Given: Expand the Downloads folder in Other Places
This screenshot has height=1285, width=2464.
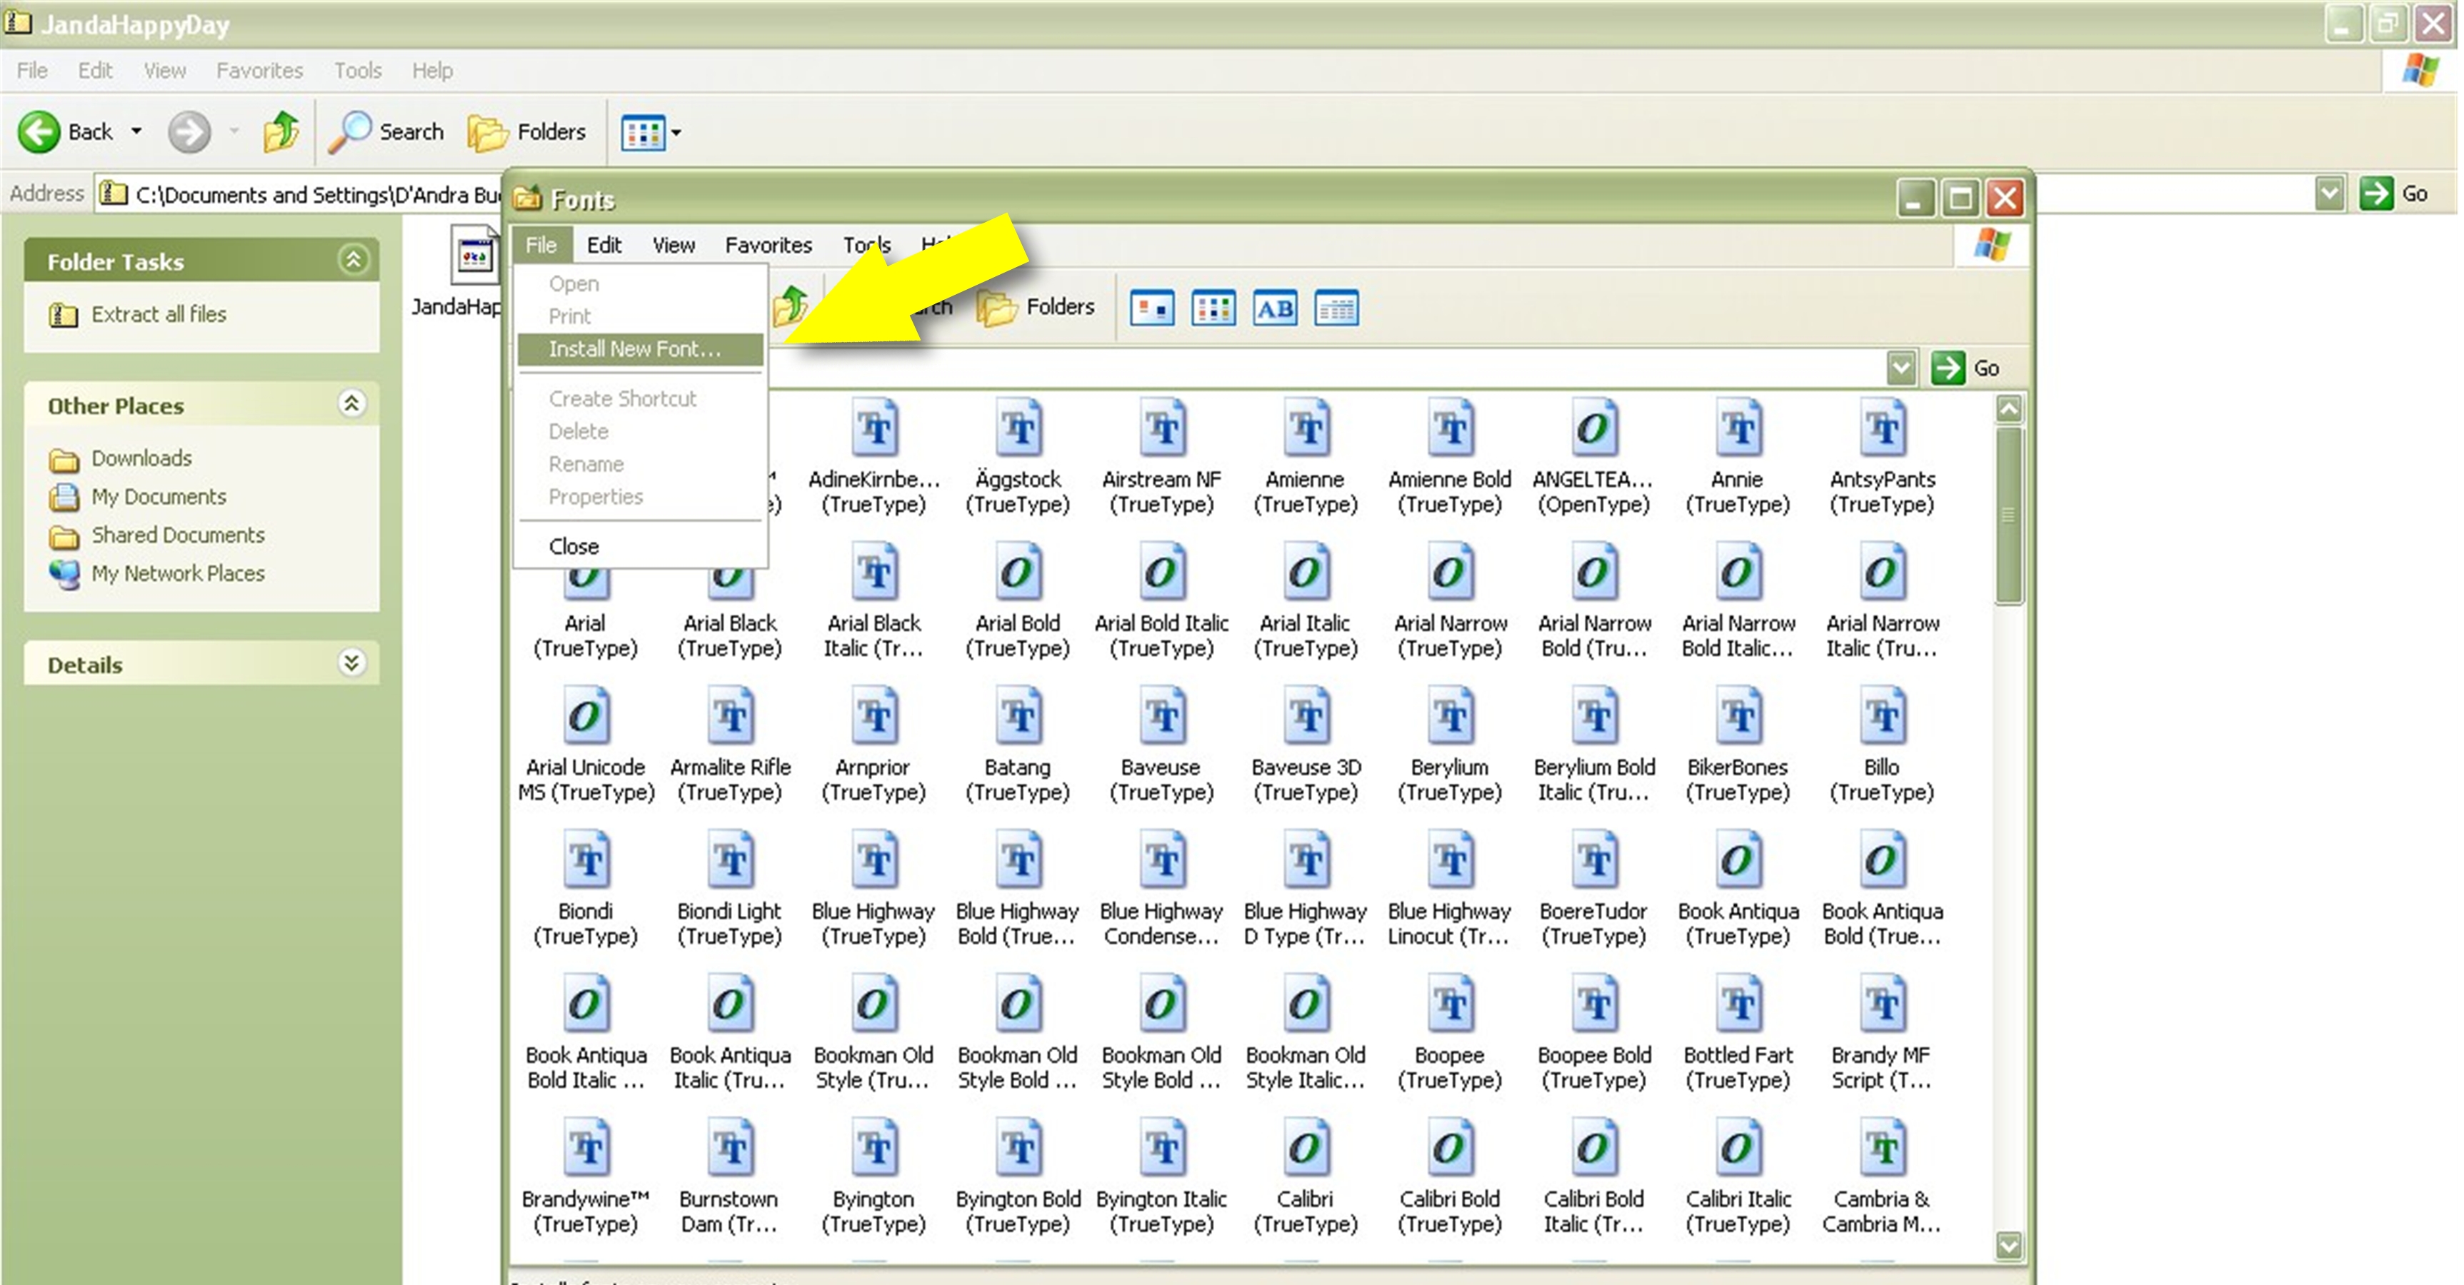Looking at the screenshot, I should pyautogui.click(x=140, y=458).
